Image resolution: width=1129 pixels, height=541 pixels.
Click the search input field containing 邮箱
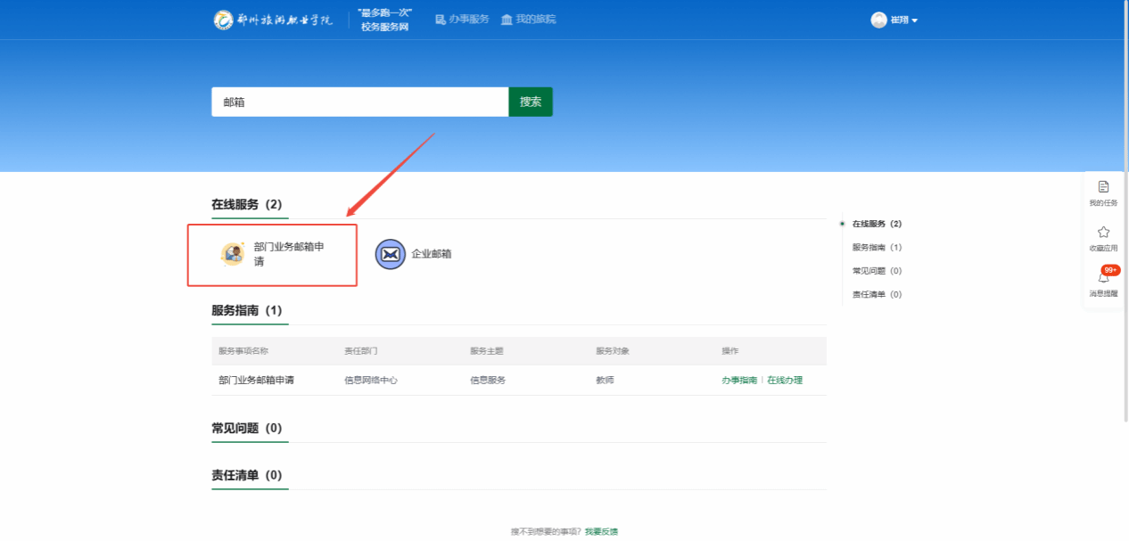click(359, 102)
